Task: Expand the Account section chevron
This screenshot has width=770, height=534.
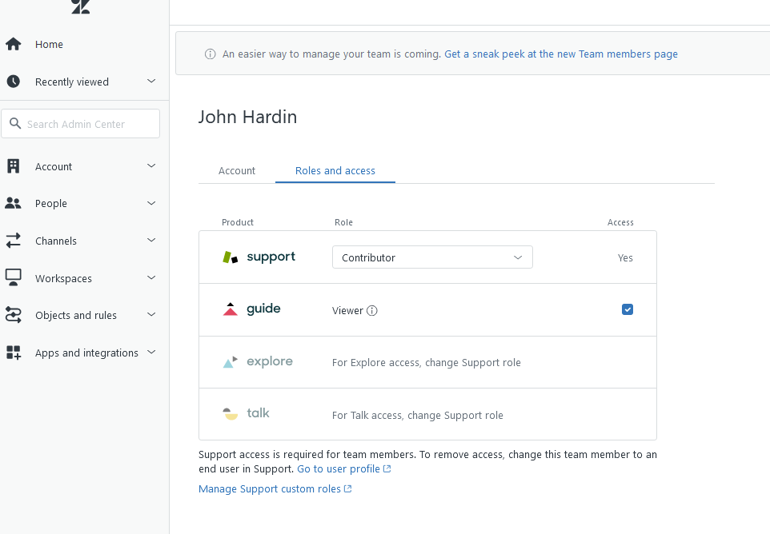Action: (x=151, y=165)
